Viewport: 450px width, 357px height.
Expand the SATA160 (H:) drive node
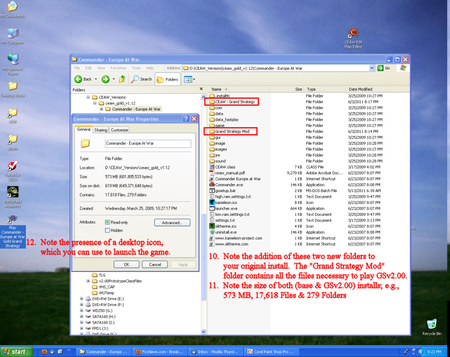[81, 316]
